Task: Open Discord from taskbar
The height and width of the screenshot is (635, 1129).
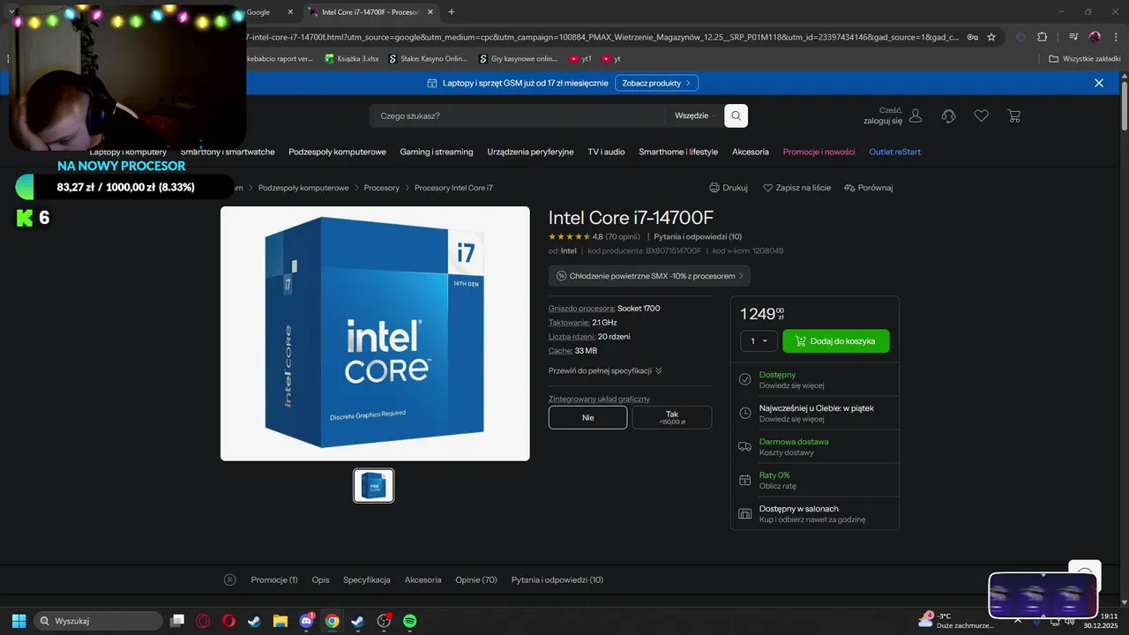Action: pos(306,621)
